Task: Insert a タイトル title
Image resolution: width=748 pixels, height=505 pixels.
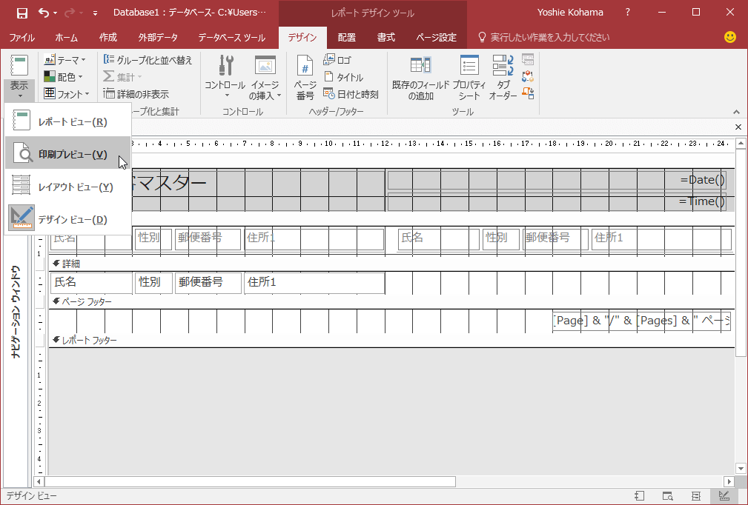Action: pyautogui.click(x=343, y=77)
